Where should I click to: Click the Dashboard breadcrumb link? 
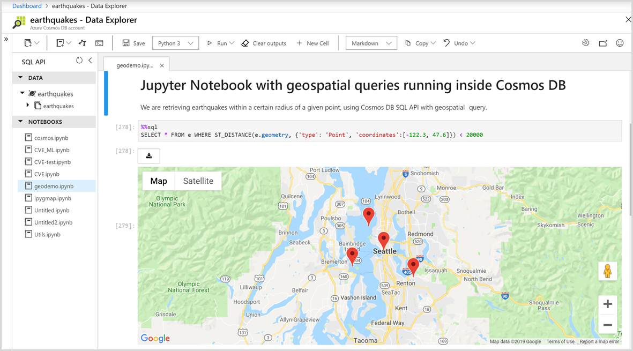pyautogui.click(x=27, y=6)
